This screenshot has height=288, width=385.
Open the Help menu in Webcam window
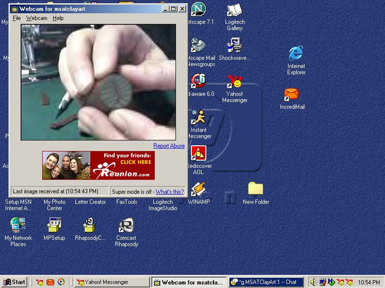coord(58,18)
